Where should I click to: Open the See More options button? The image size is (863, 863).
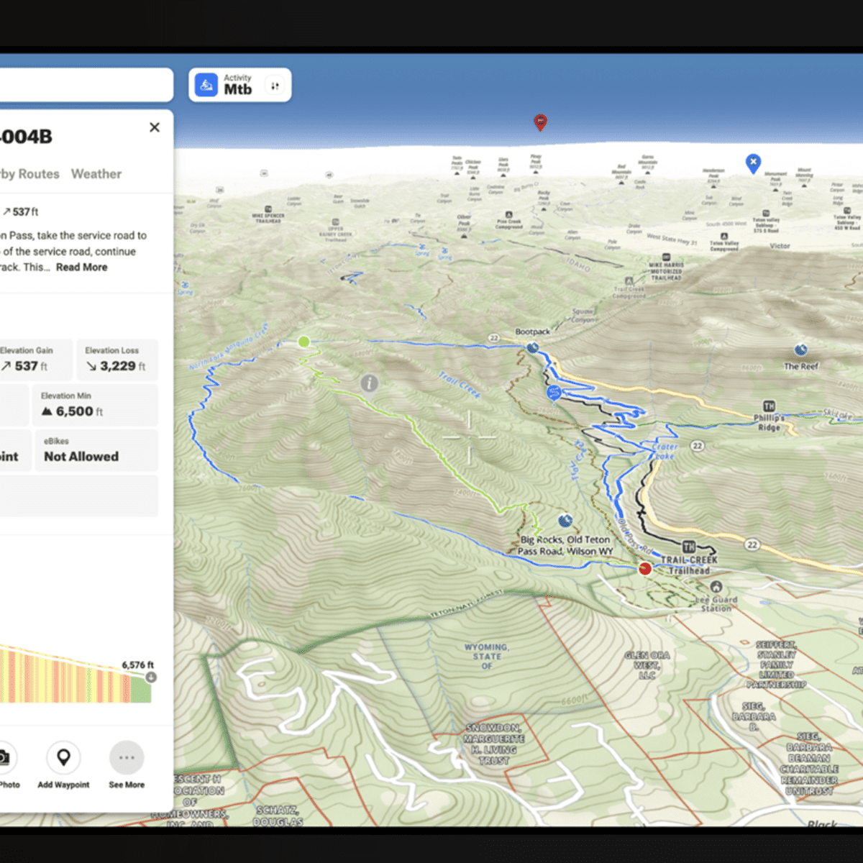pyautogui.click(x=127, y=757)
